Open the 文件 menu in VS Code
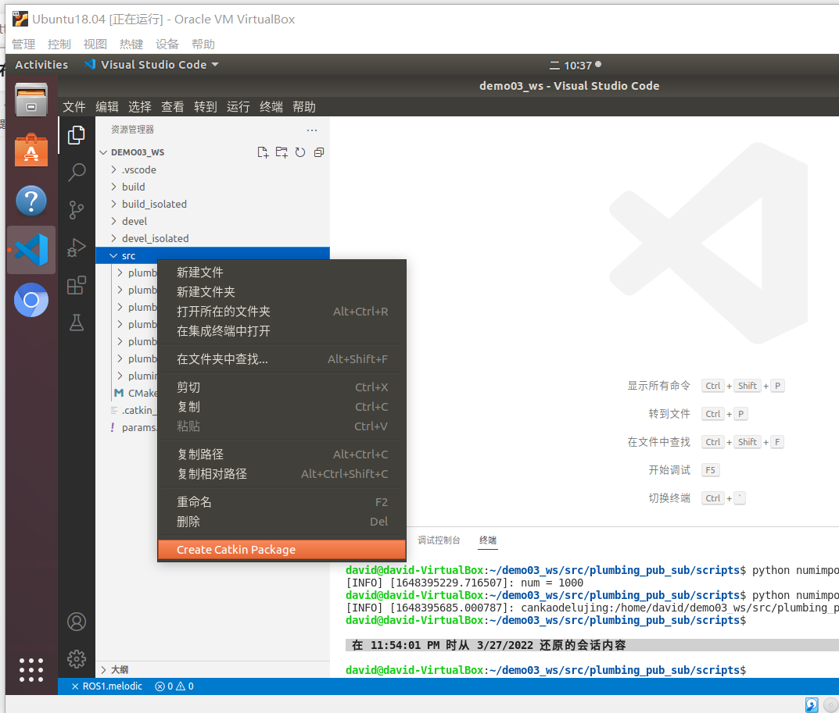Image resolution: width=839 pixels, height=713 pixels. point(74,107)
